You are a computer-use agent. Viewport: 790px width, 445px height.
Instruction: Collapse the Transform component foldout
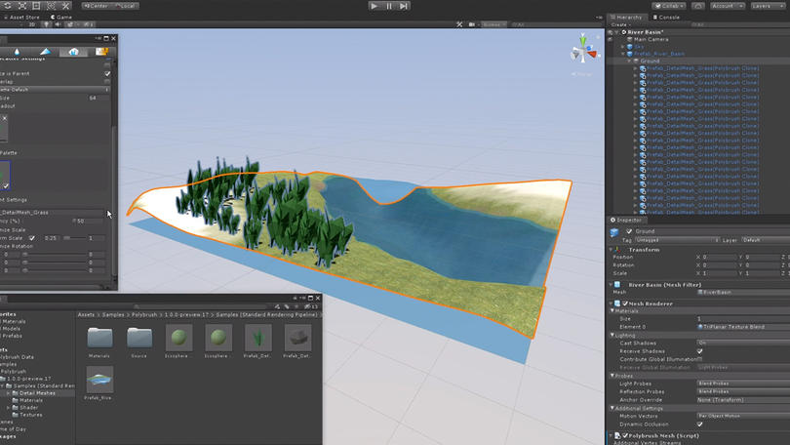pos(612,250)
